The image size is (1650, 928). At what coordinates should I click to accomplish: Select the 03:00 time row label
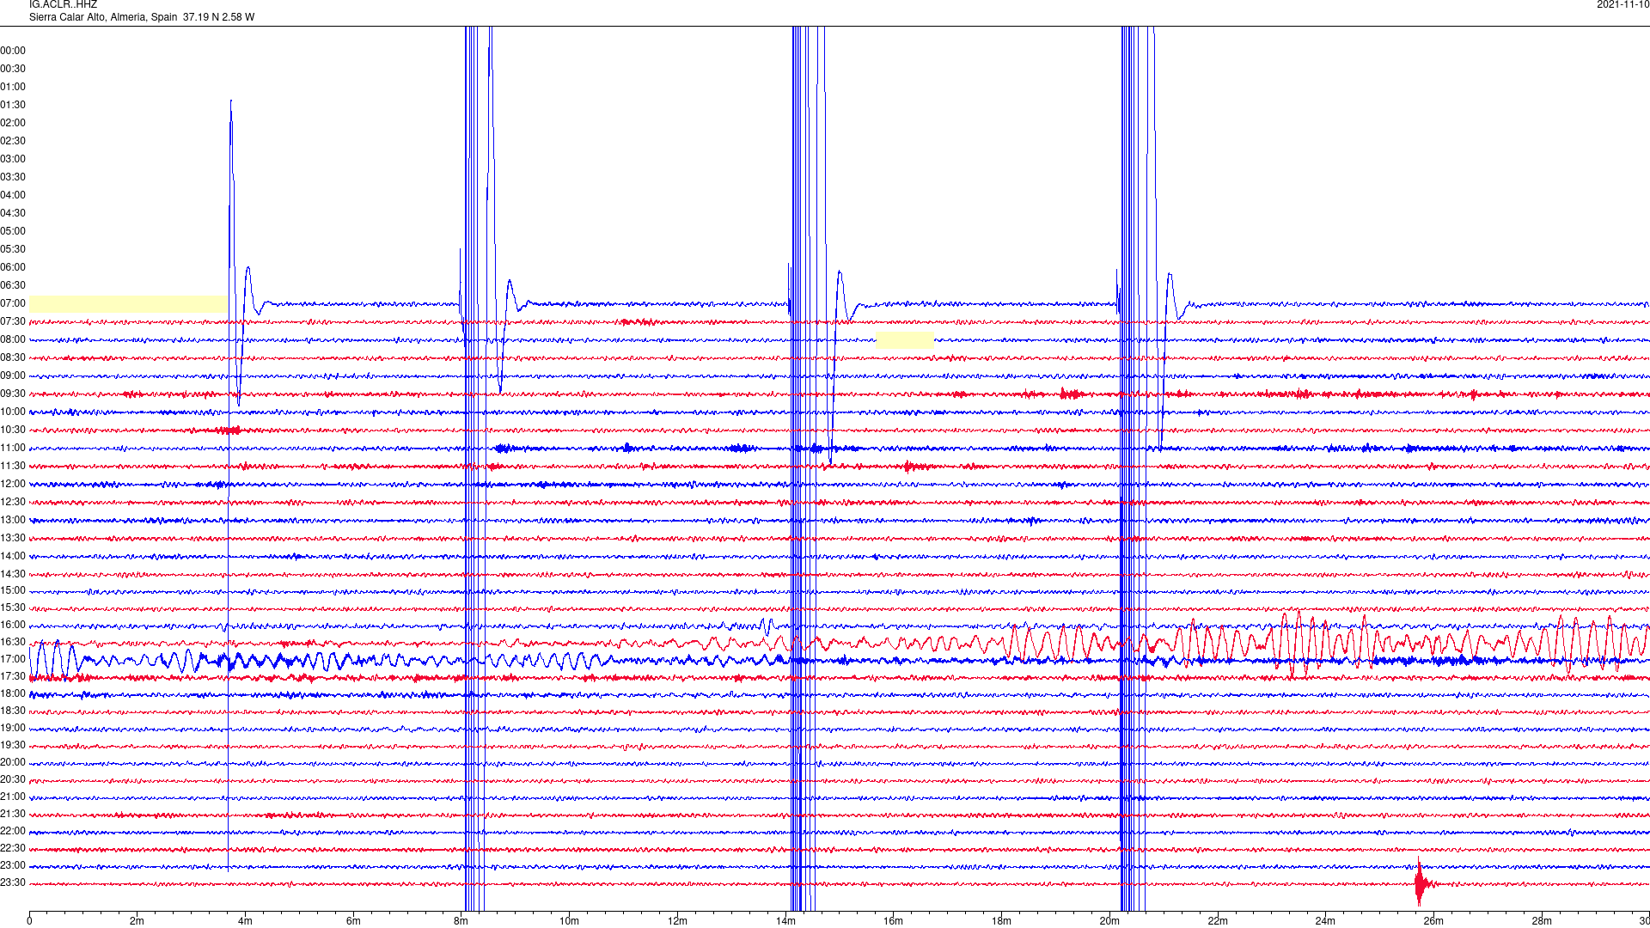coord(13,159)
